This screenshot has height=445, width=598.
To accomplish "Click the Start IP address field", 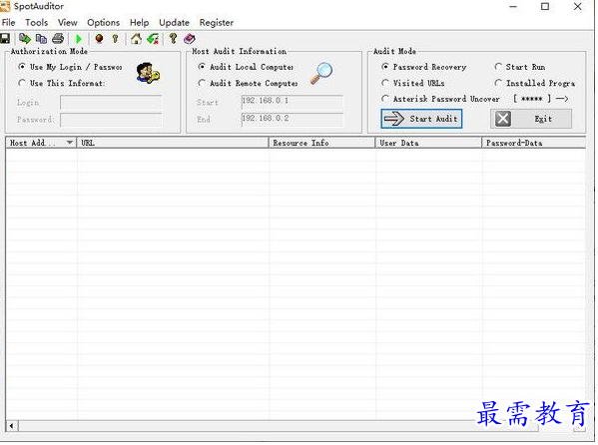I will (293, 102).
